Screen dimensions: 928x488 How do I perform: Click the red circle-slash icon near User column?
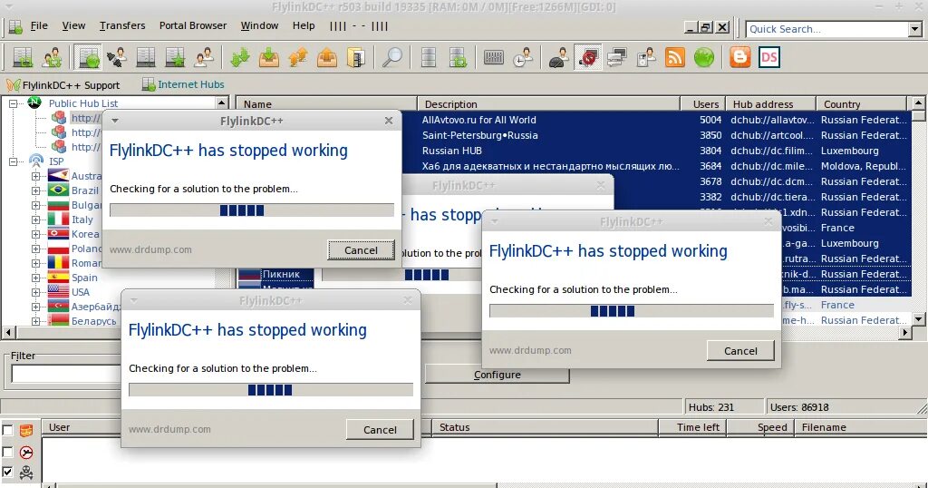pos(26,453)
